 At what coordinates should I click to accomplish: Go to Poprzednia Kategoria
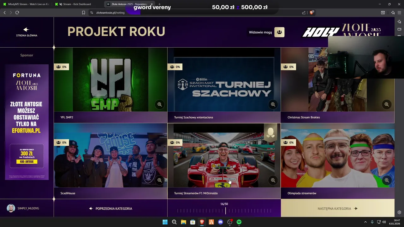point(110,208)
